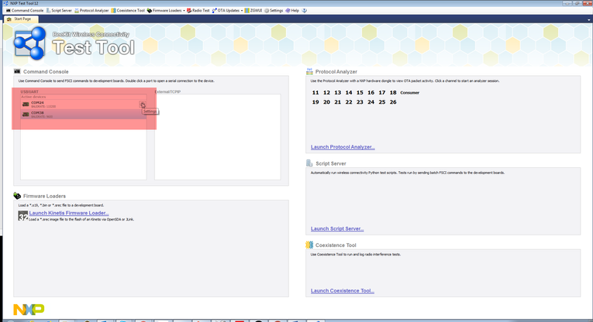Click the Command Console section icon
Image resolution: width=593 pixels, height=322 pixels.
coord(17,71)
